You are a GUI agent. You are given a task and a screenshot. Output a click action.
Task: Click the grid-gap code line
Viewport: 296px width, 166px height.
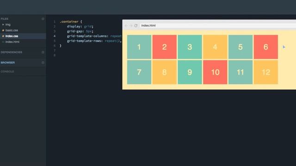click(x=80, y=31)
